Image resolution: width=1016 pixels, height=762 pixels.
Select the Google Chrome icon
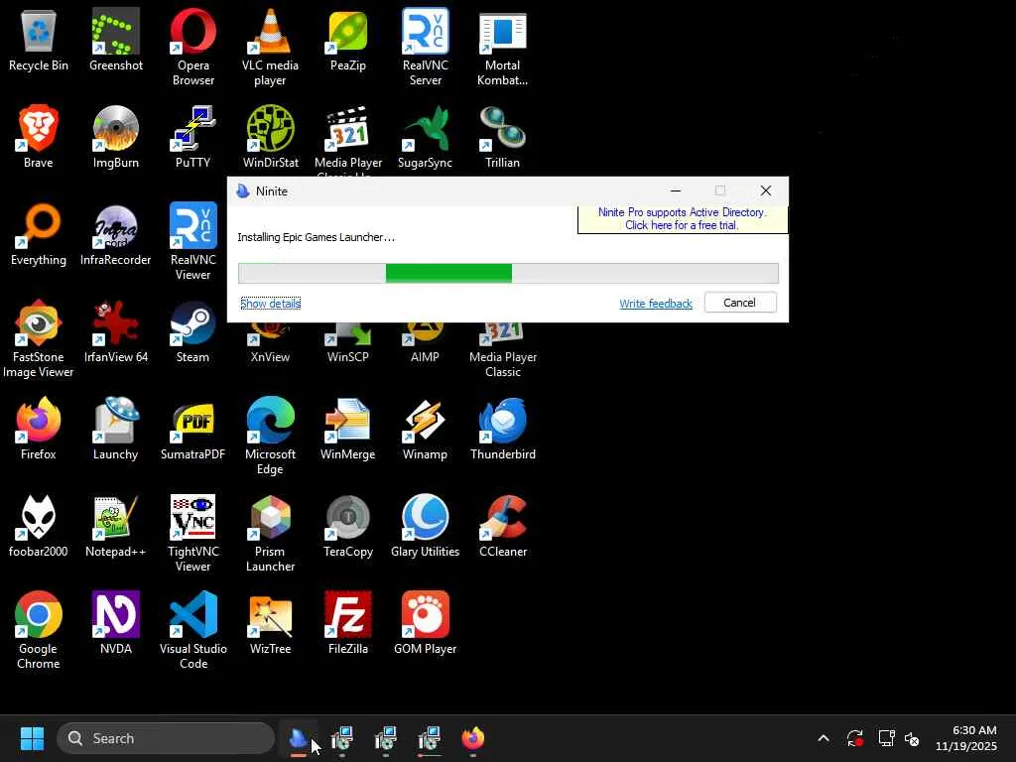[x=39, y=630]
